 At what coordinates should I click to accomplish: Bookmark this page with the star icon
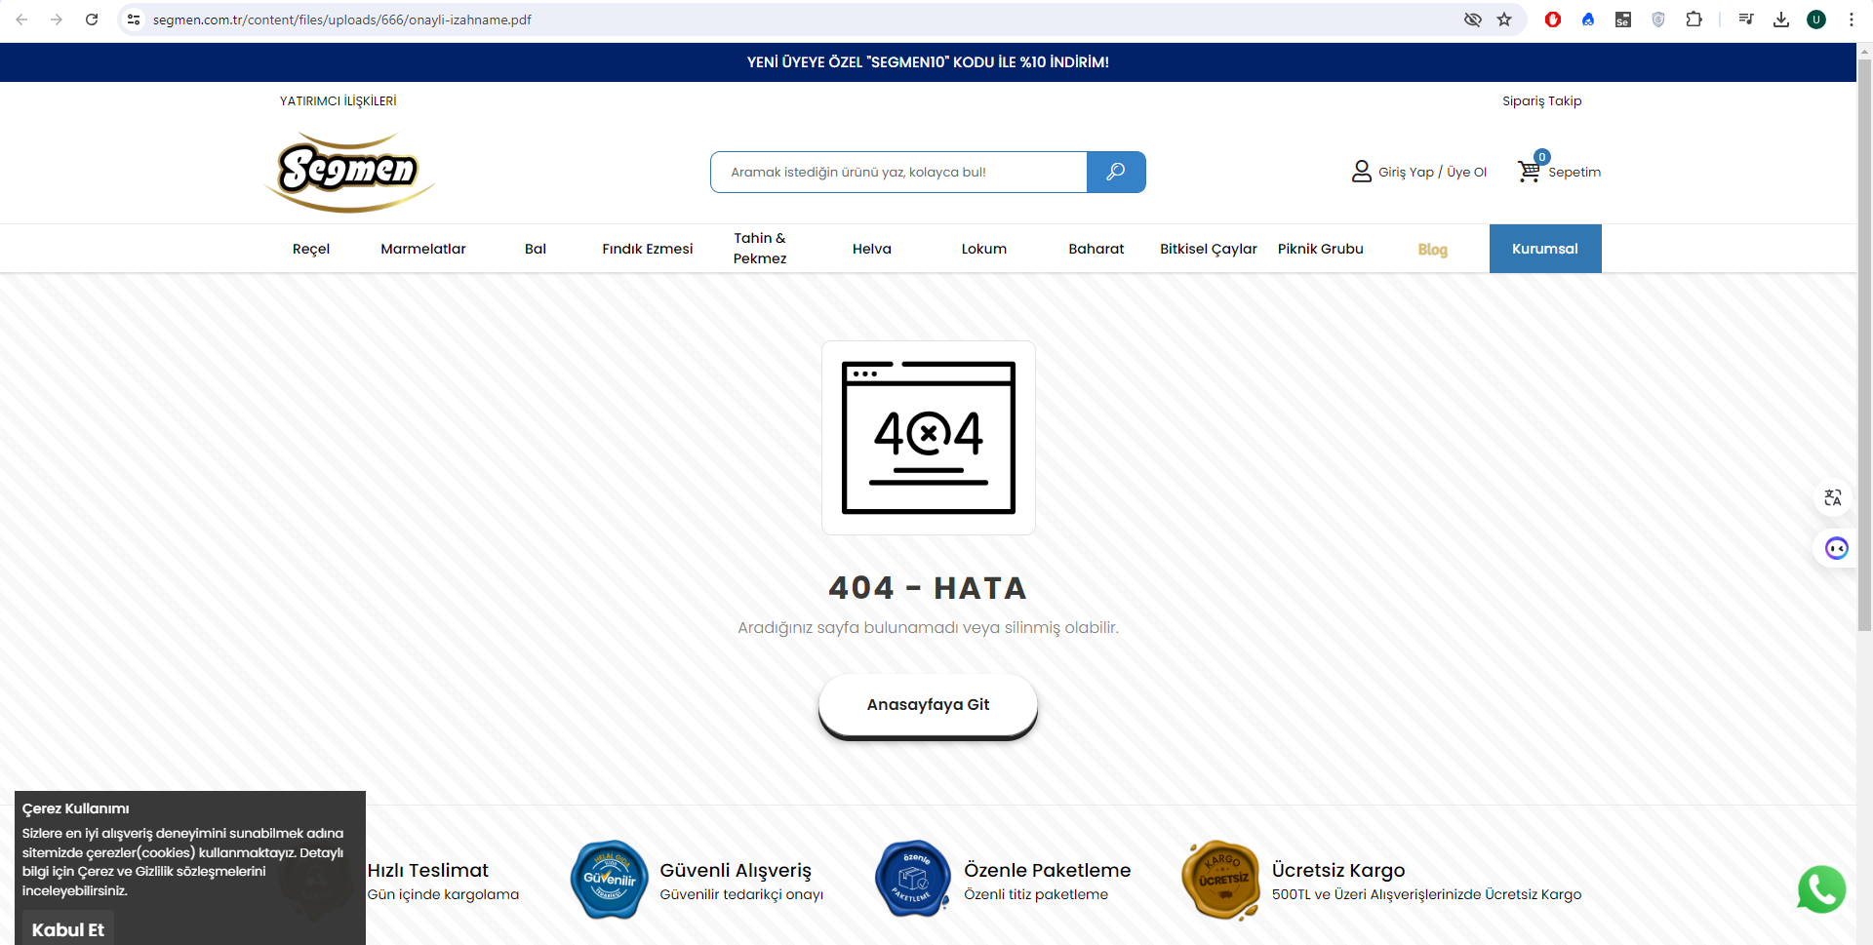tap(1504, 20)
